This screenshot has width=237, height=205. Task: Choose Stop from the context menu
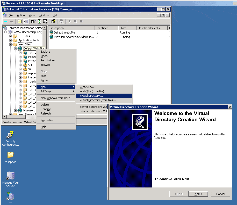56,76
